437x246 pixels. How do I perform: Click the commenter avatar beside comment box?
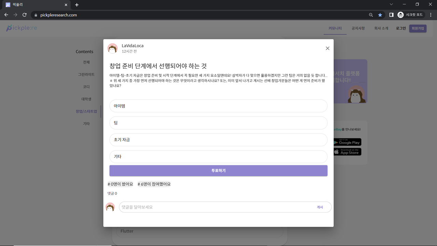[110, 207]
